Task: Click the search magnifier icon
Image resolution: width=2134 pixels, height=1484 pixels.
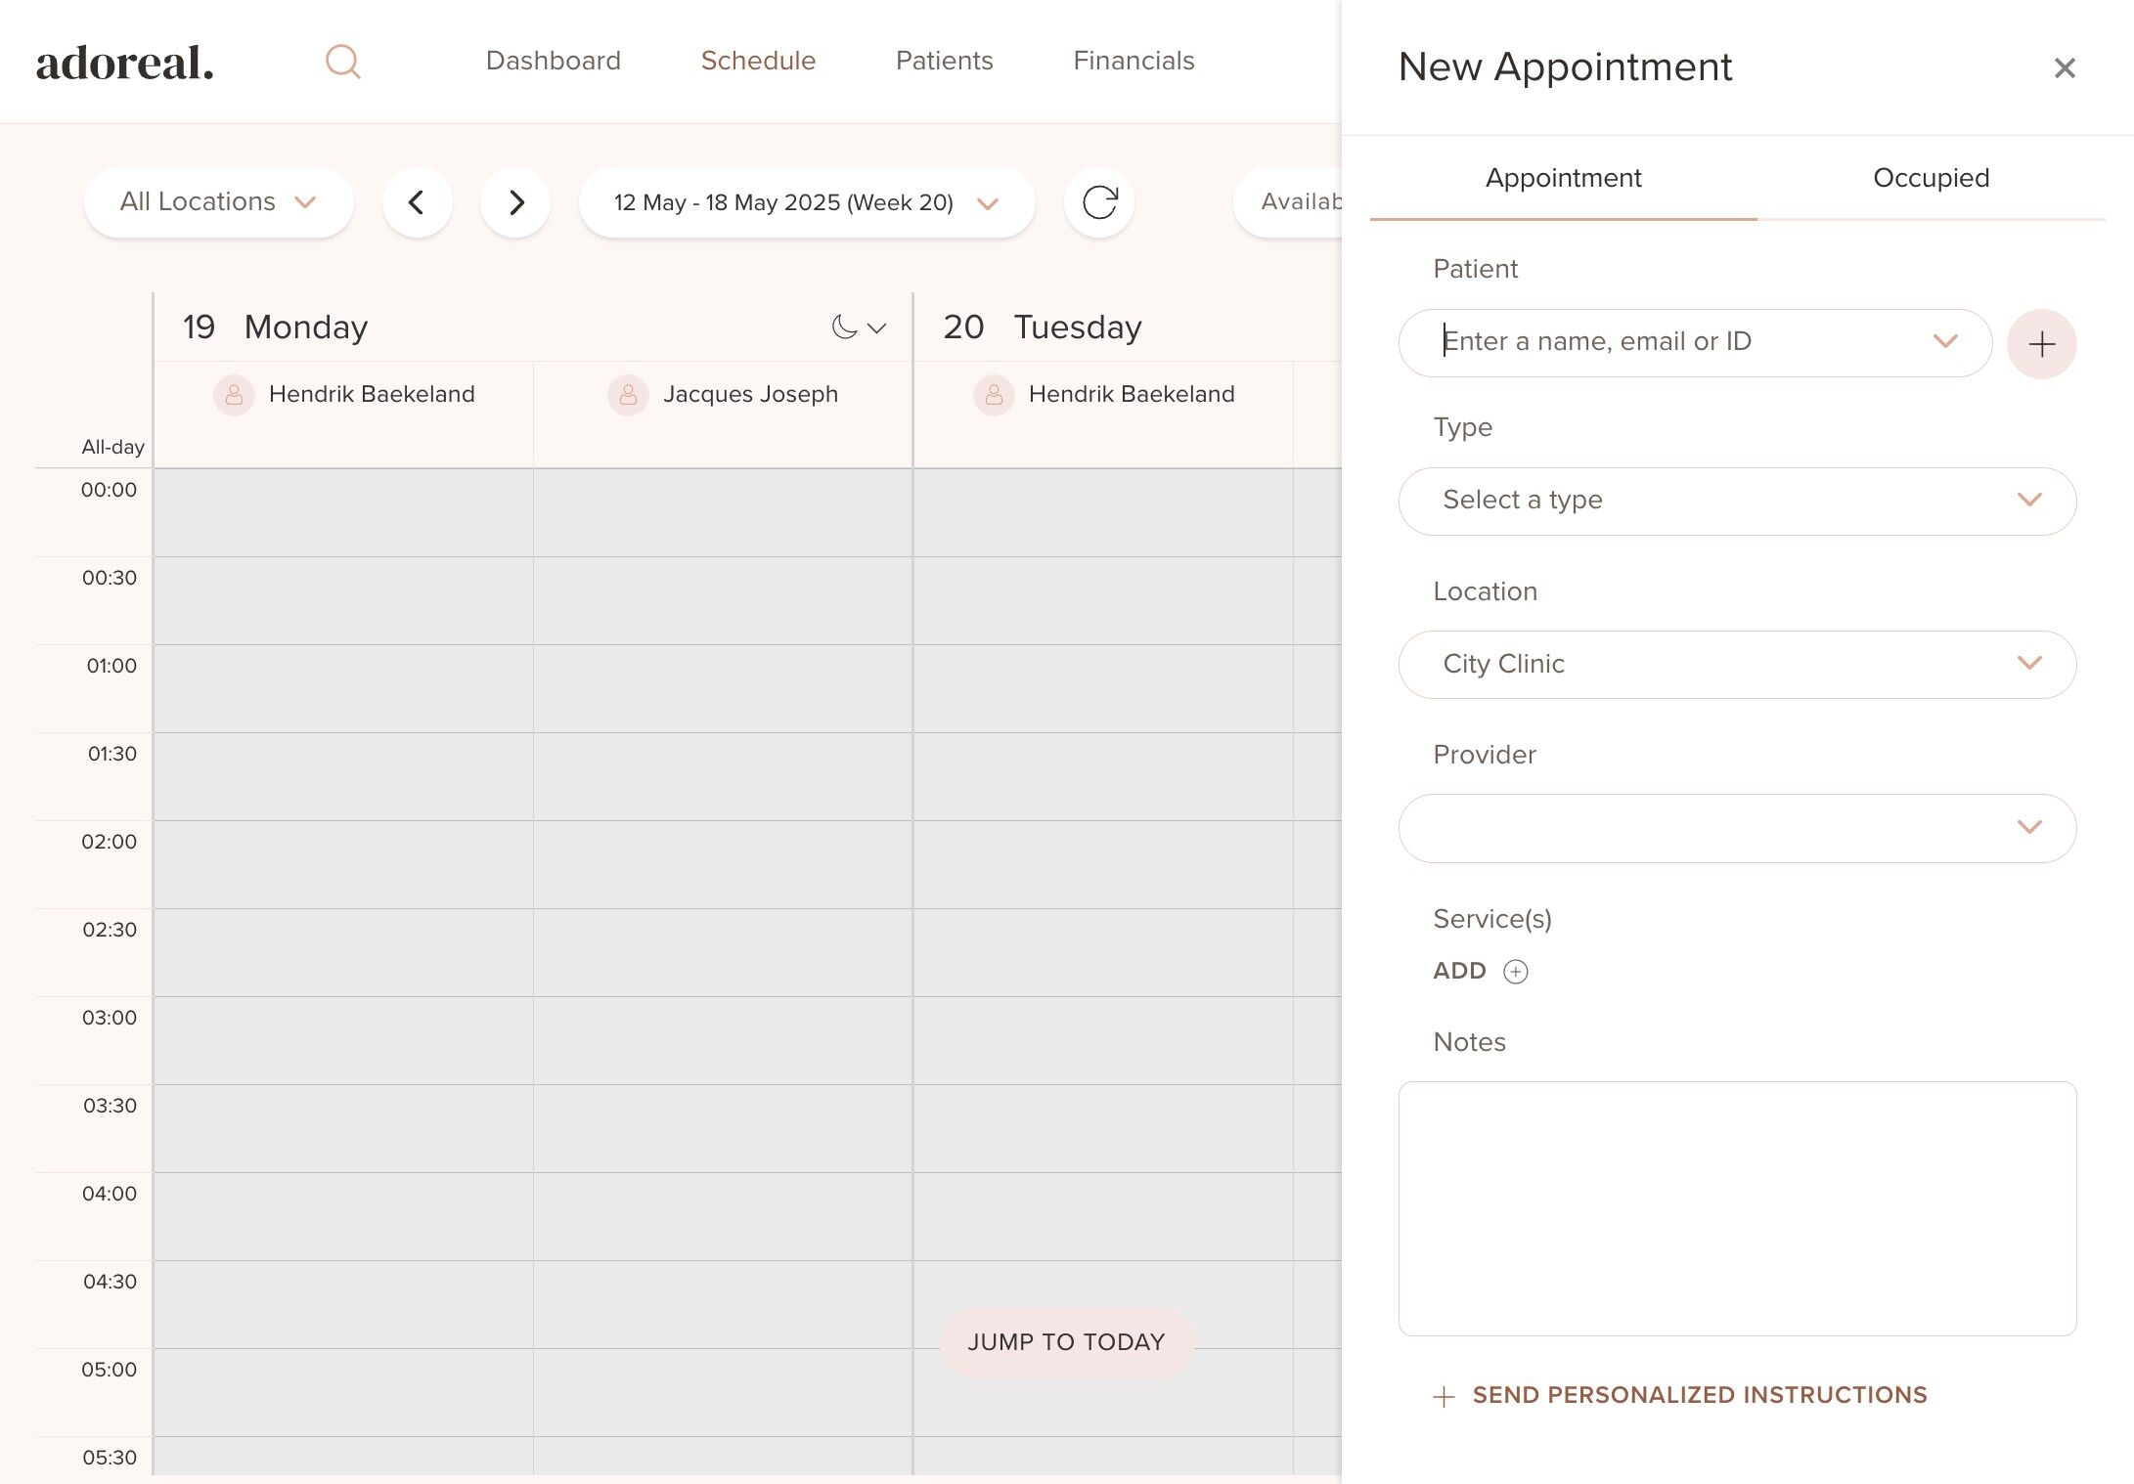Action: pos(342,62)
